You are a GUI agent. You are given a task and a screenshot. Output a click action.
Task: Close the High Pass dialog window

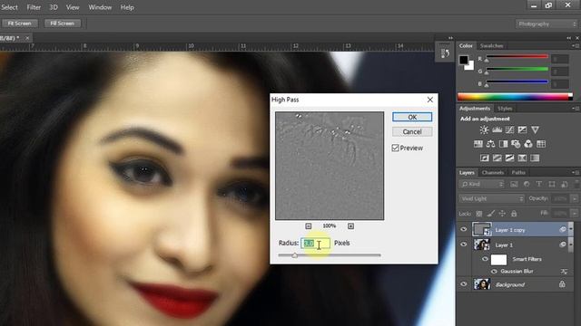coord(429,100)
